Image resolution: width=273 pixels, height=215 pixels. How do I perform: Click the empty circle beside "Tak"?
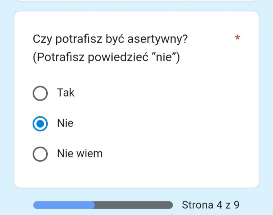coord(40,93)
